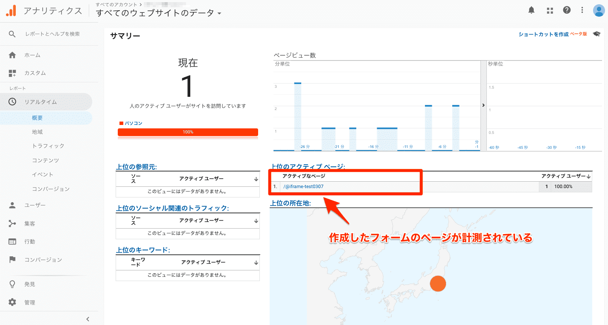The image size is (608, 325).
Task: Open the /@iframe-test0307 page link
Action: click(x=304, y=186)
